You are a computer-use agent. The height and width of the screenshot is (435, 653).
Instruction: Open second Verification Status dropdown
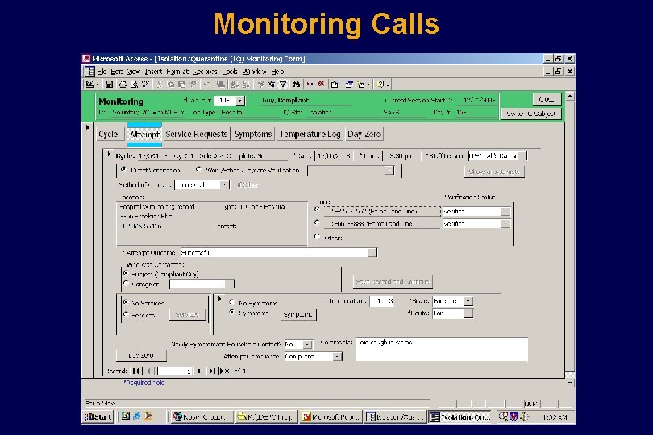pyautogui.click(x=505, y=223)
